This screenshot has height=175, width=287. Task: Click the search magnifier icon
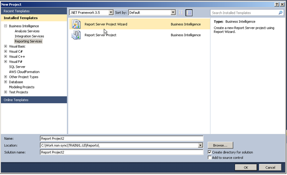pyautogui.click(x=281, y=13)
